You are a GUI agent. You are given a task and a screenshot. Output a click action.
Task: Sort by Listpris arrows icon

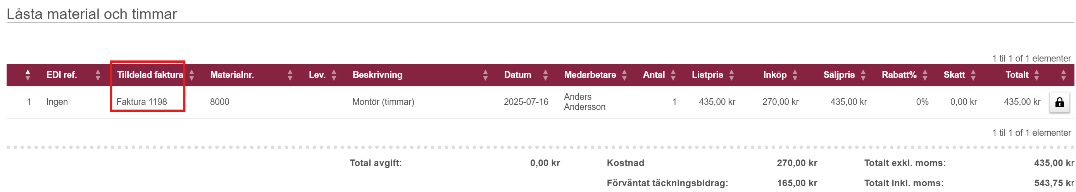(731, 75)
